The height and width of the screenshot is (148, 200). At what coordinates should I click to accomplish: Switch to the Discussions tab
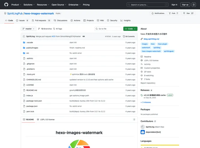point(60,21)
